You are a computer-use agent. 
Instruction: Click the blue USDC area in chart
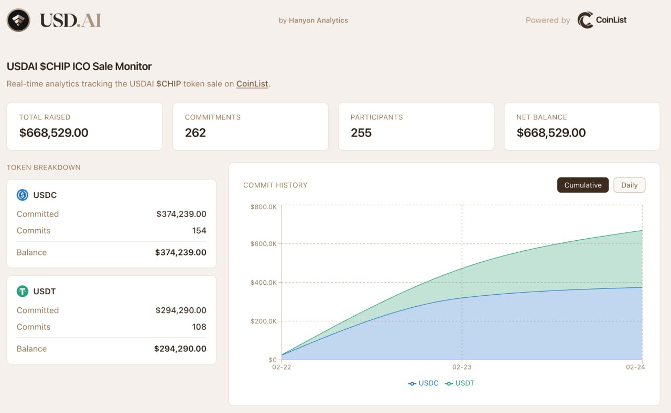(x=472, y=330)
